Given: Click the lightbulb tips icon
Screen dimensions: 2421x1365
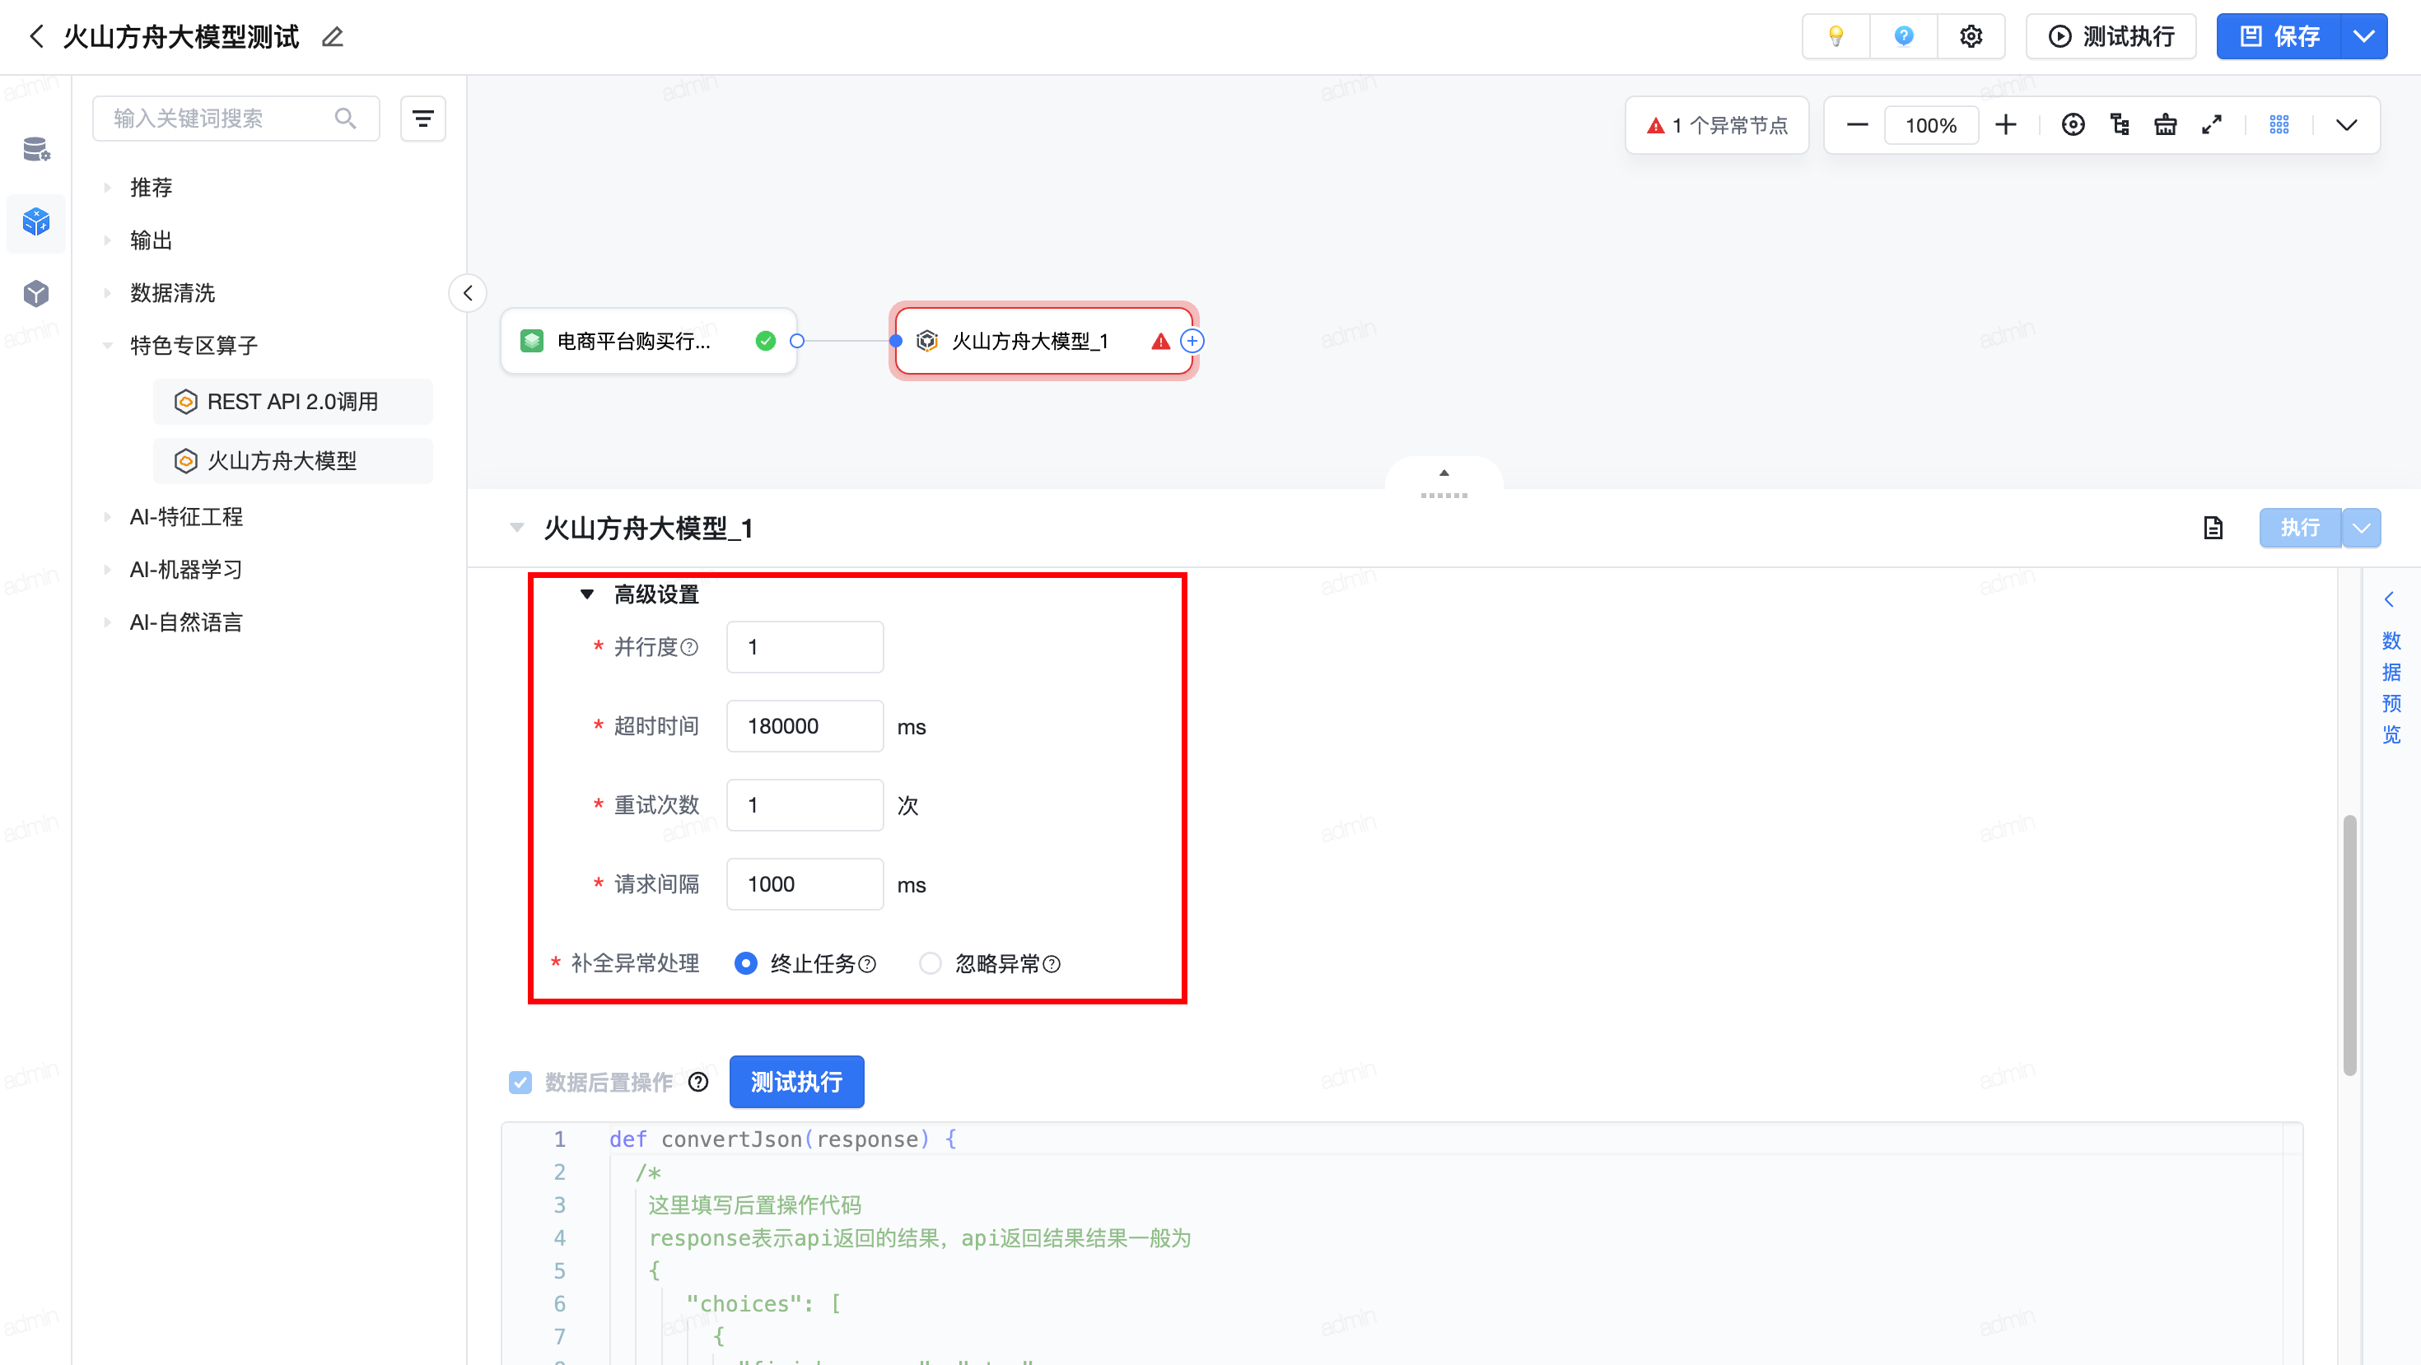Looking at the screenshot, I should pos(1835,37).
